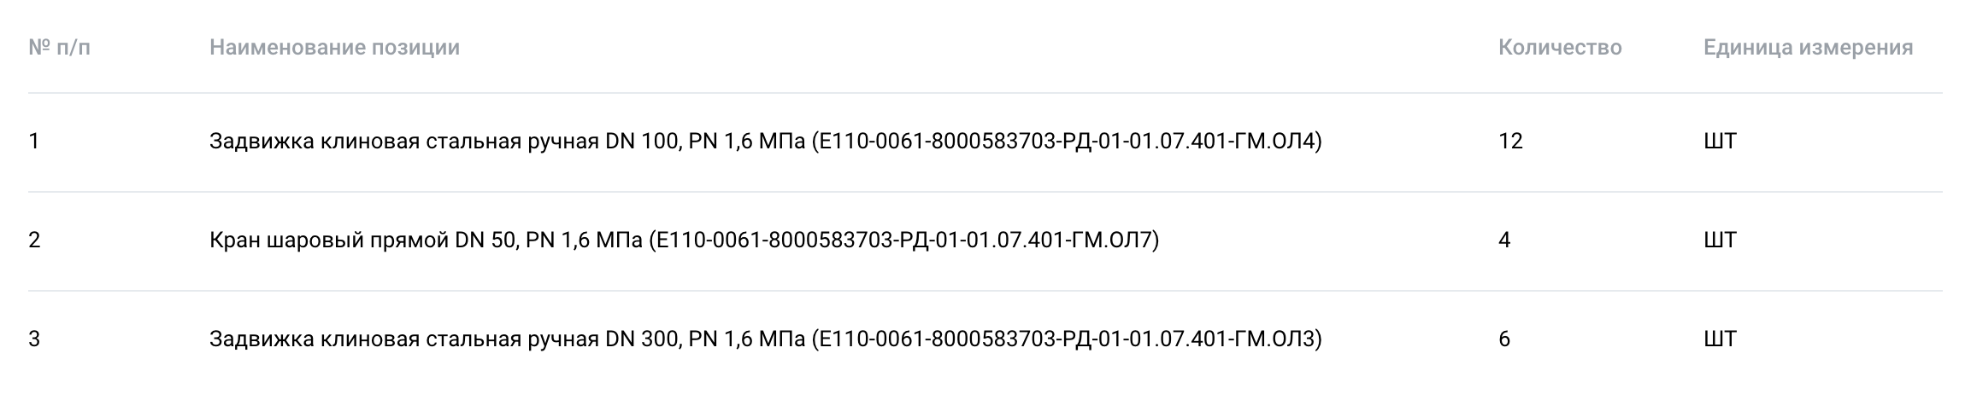
Task: Click quantity value 4 for Кран шаровый
Action: coord(1504,240)
